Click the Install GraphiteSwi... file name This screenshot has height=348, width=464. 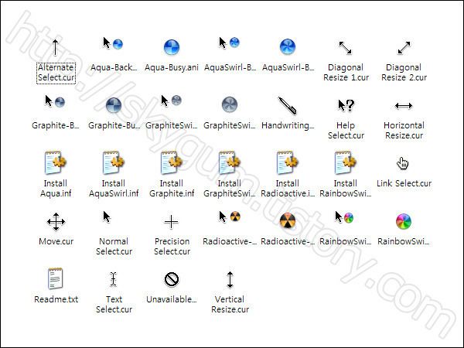tap(230, 188)
